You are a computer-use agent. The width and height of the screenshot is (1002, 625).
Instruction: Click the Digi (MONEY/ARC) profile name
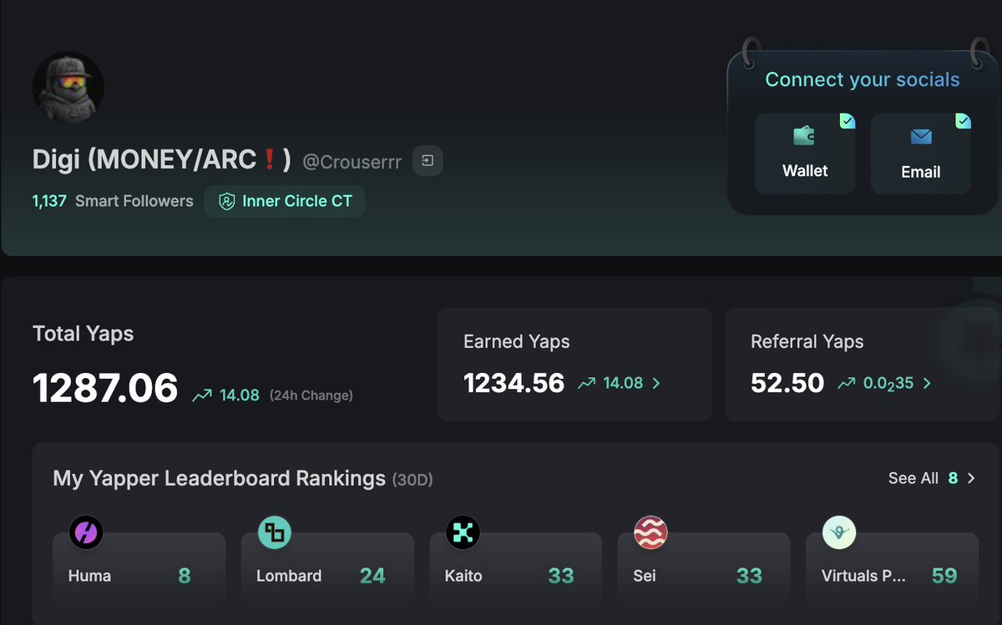click(x=162, y=159)
